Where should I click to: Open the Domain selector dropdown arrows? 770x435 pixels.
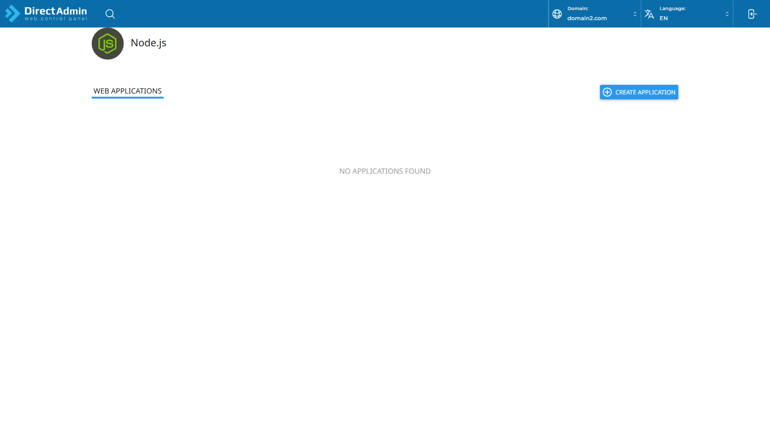[635, 14]
